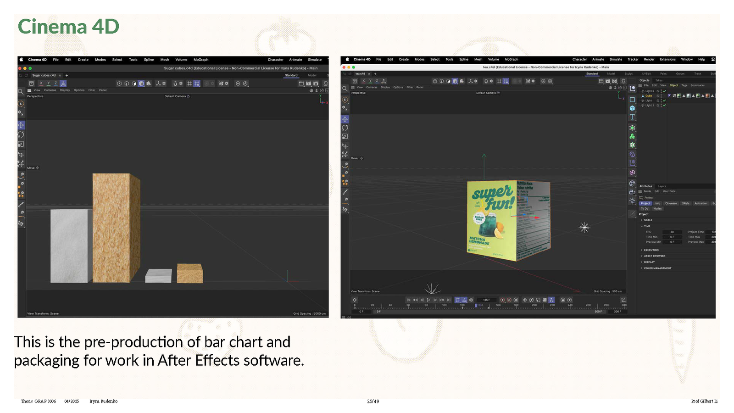Click the FPS value field
This screenshot has height=413, width=734.
coord(672,232)
